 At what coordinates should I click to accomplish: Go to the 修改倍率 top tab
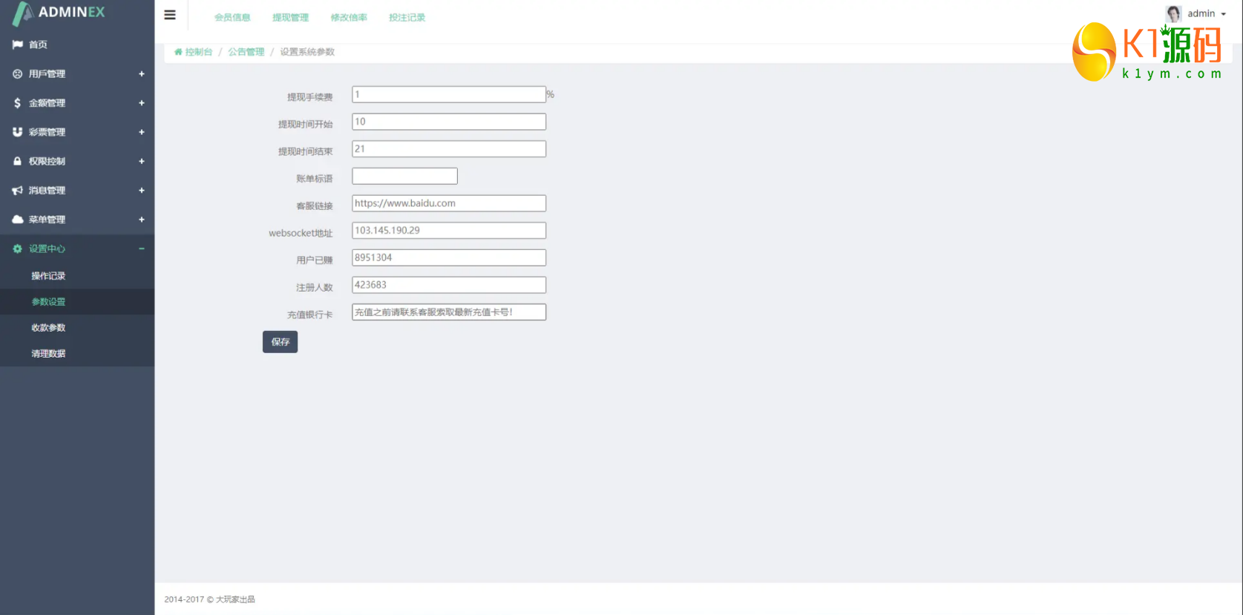(x=349, y=17)
